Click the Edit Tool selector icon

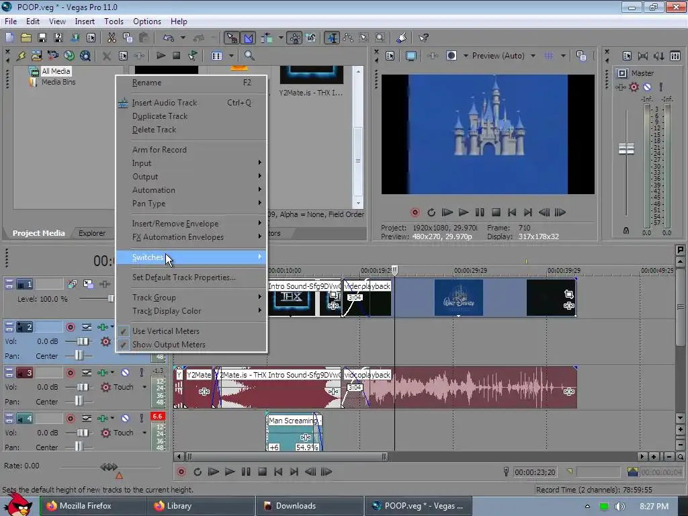click(332, 38)
